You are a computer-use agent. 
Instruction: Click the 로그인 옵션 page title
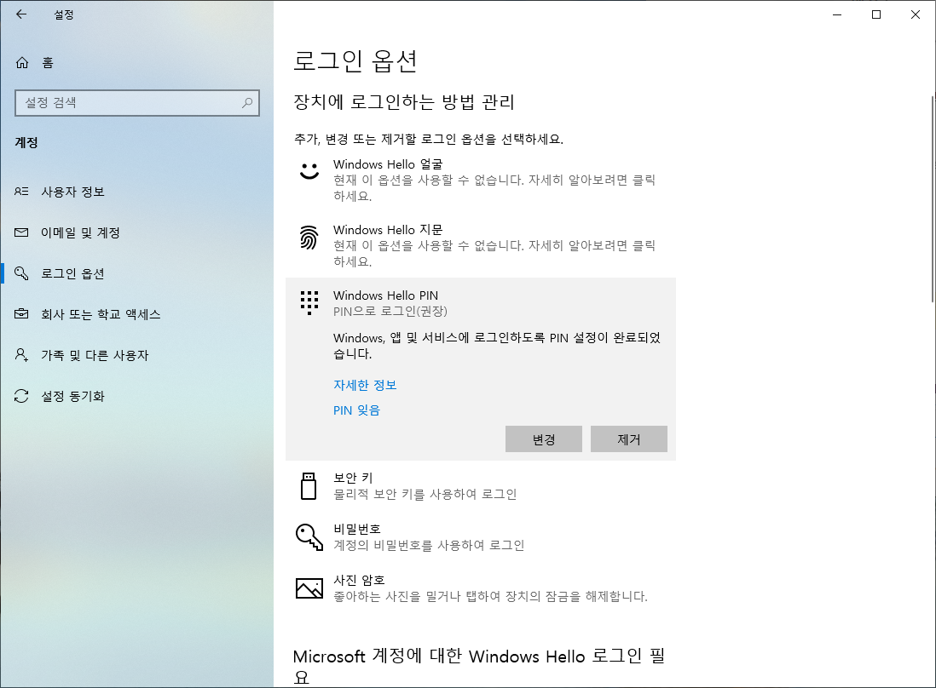tap(355, 60)
